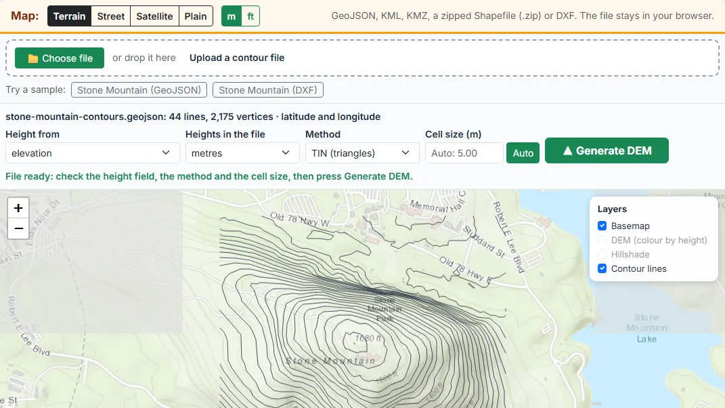
Task: Zoom out the map with minus button
Action: tap(18, 228)
